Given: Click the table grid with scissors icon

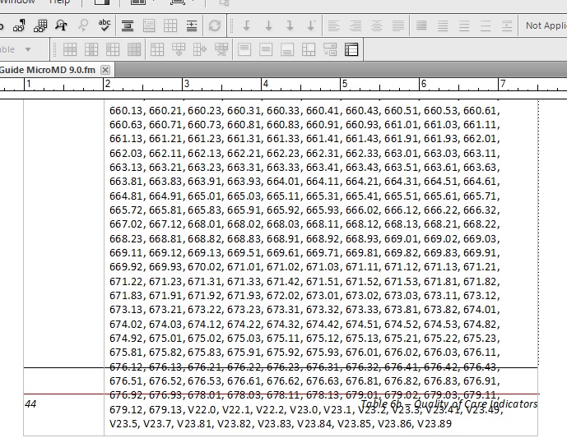Looking at the screenshot, I should click(x=221, y=49).
